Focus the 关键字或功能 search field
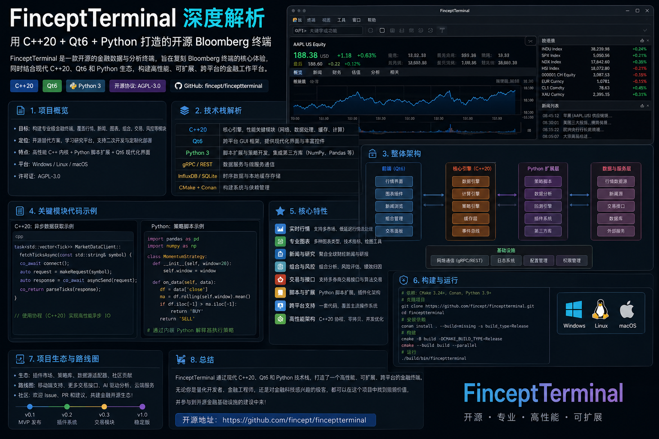Viewport: 659px width, 439px height. (x=328, y=30)
